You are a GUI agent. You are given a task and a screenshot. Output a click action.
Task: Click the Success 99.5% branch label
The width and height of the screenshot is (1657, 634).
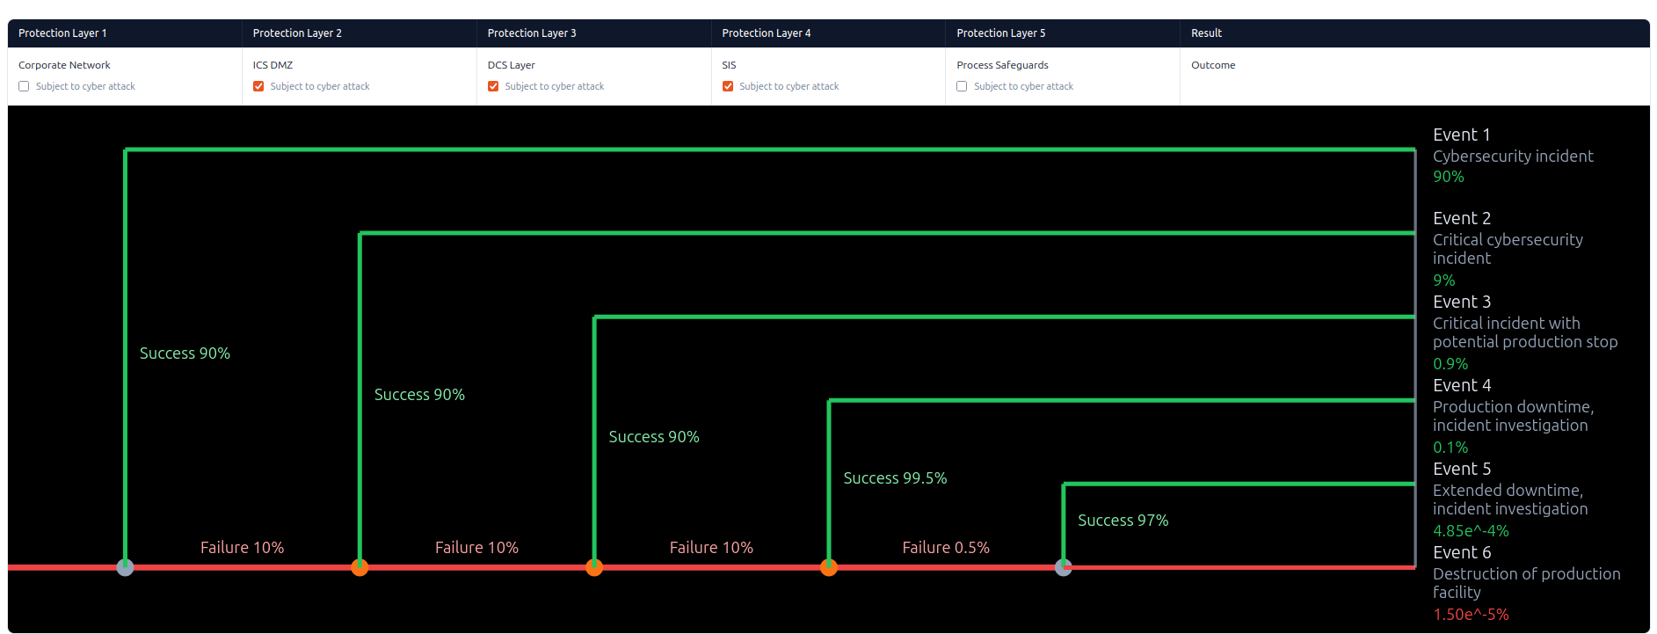[x=895, y=478]
